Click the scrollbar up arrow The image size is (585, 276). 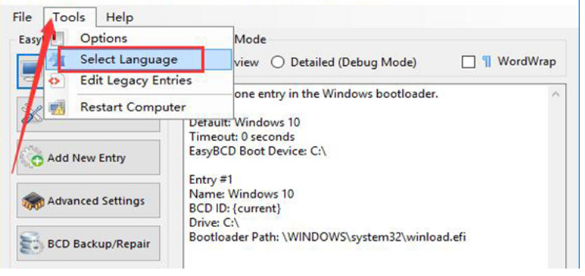[555, 94]
